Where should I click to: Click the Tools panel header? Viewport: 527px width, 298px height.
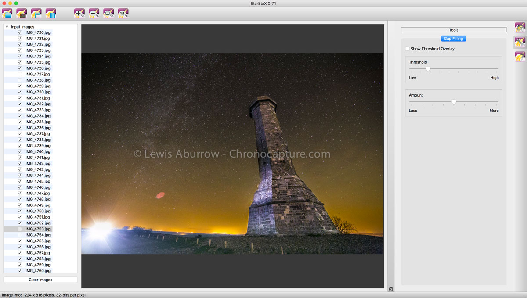click(454, 30)
